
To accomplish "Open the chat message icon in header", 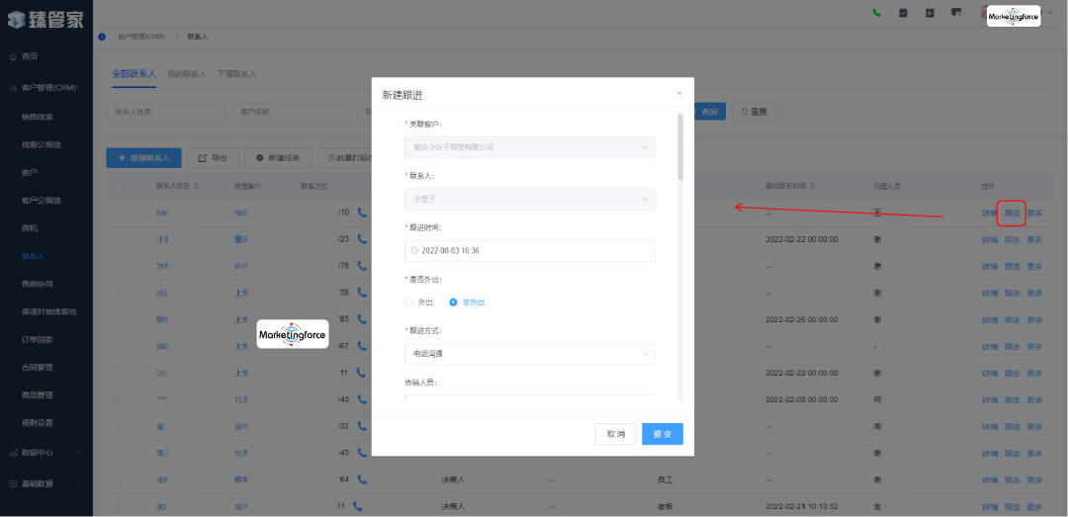I will 956,13.
